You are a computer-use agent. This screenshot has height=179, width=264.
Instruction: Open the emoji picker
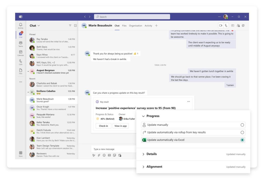[104, 155]
